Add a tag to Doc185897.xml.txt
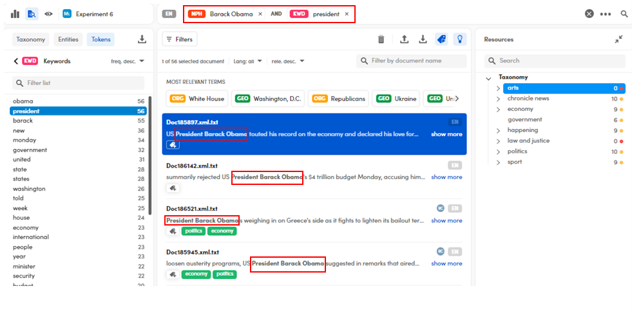The height and width of the screenshot is (317, 632). [173, 145]
